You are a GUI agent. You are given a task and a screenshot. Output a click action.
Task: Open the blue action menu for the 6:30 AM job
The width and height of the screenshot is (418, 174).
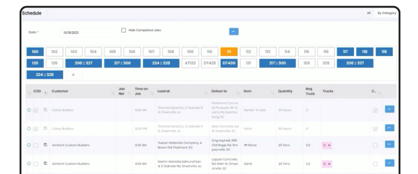click(x=389, y=145)
